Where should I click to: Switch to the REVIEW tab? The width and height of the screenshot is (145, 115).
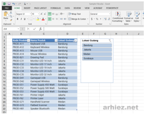pos(77,8)
